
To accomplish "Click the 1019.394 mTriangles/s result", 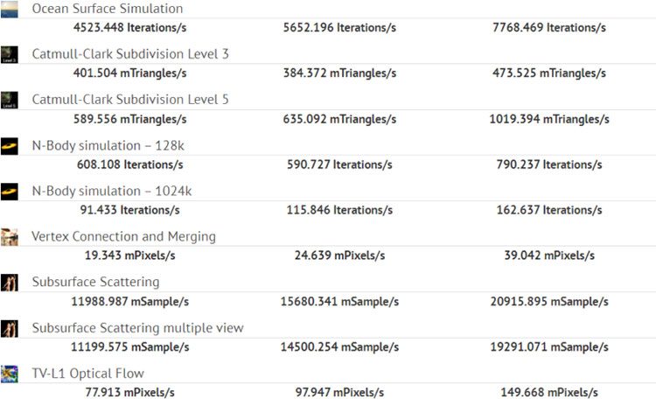I will [x=548, y=119].
